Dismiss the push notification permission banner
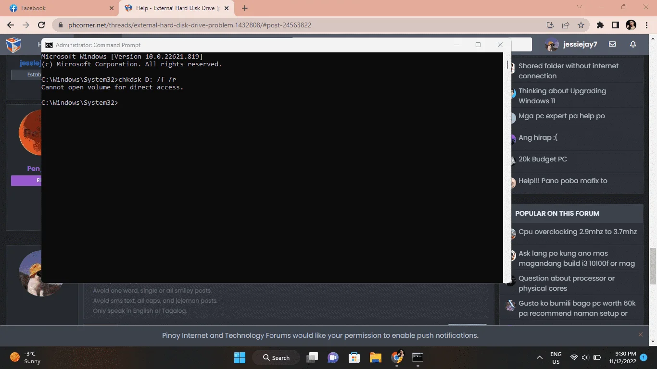This screenshot has height=369, width=657. [x=641, y=334]
